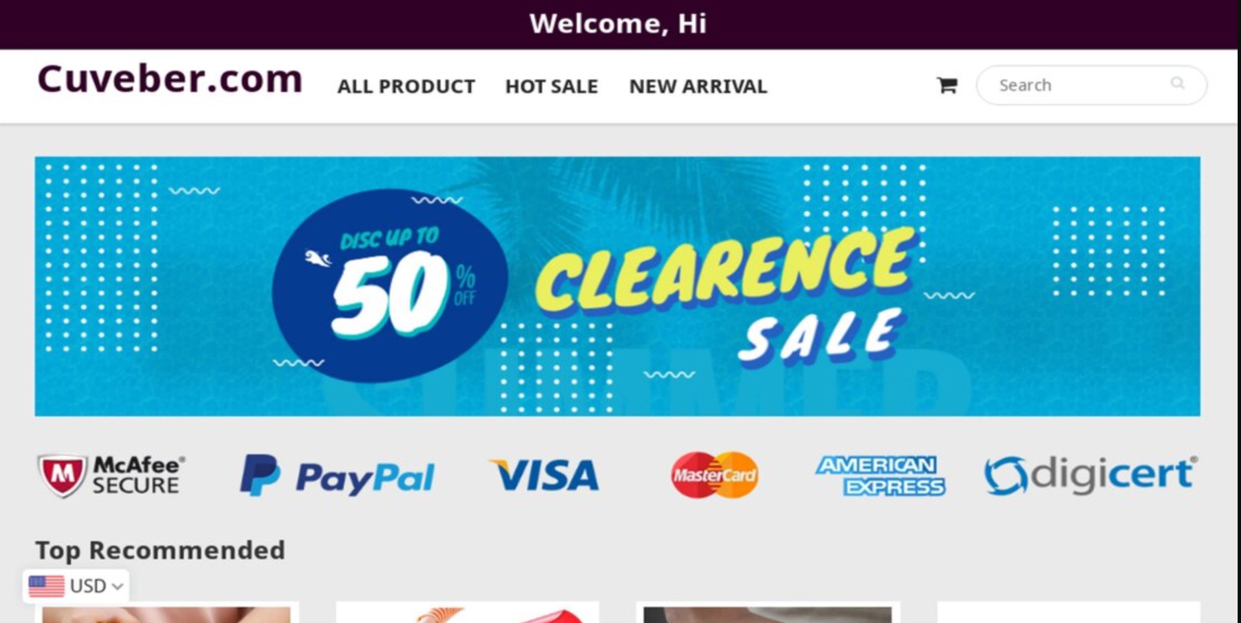Open the HOT SALE menu
The image size is (1241, 623).
coord(551,86)
